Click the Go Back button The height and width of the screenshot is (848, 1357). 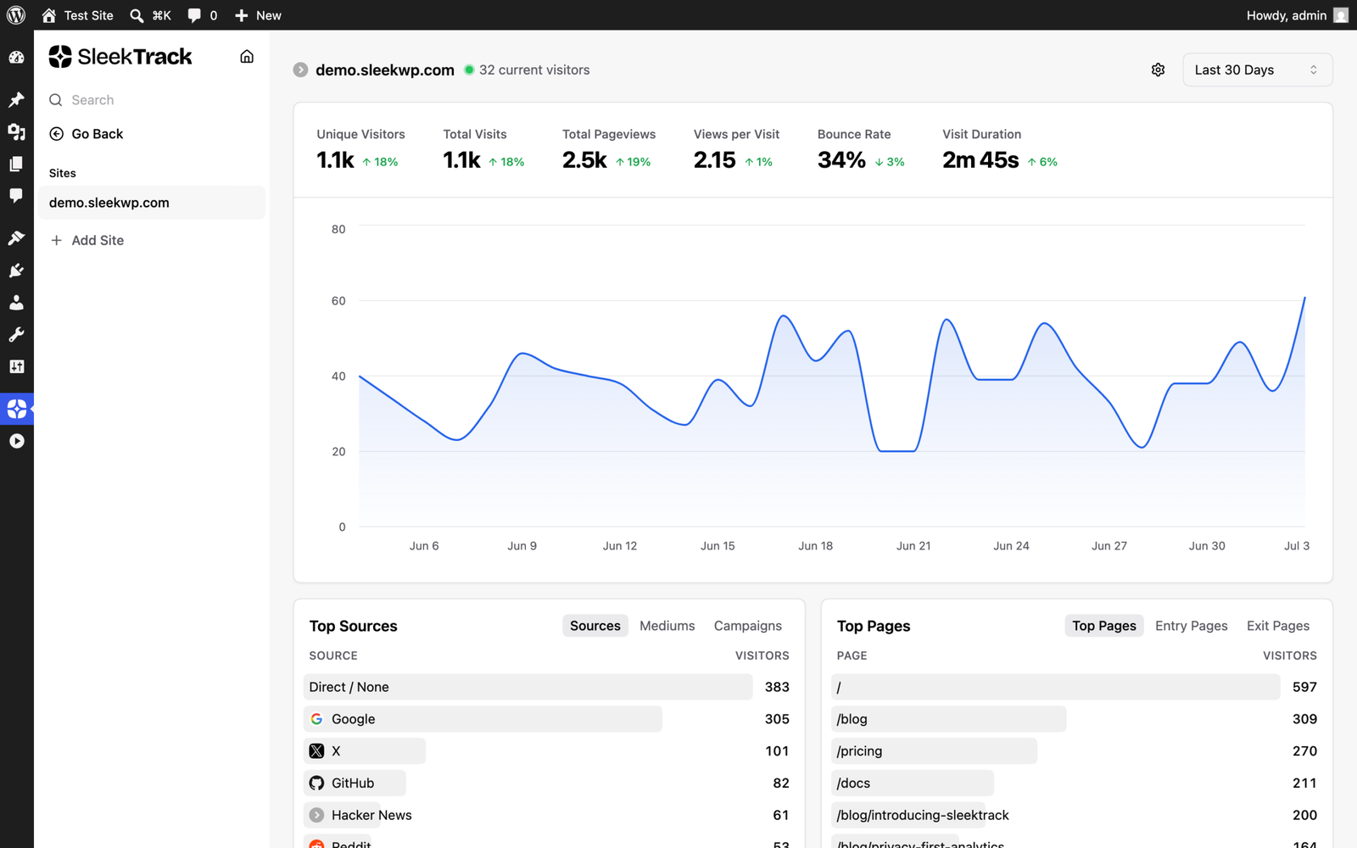click(87, 134)
